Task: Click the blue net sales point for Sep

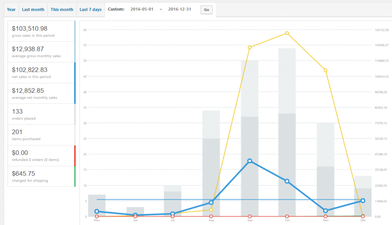Action: (x=250, y=161)
